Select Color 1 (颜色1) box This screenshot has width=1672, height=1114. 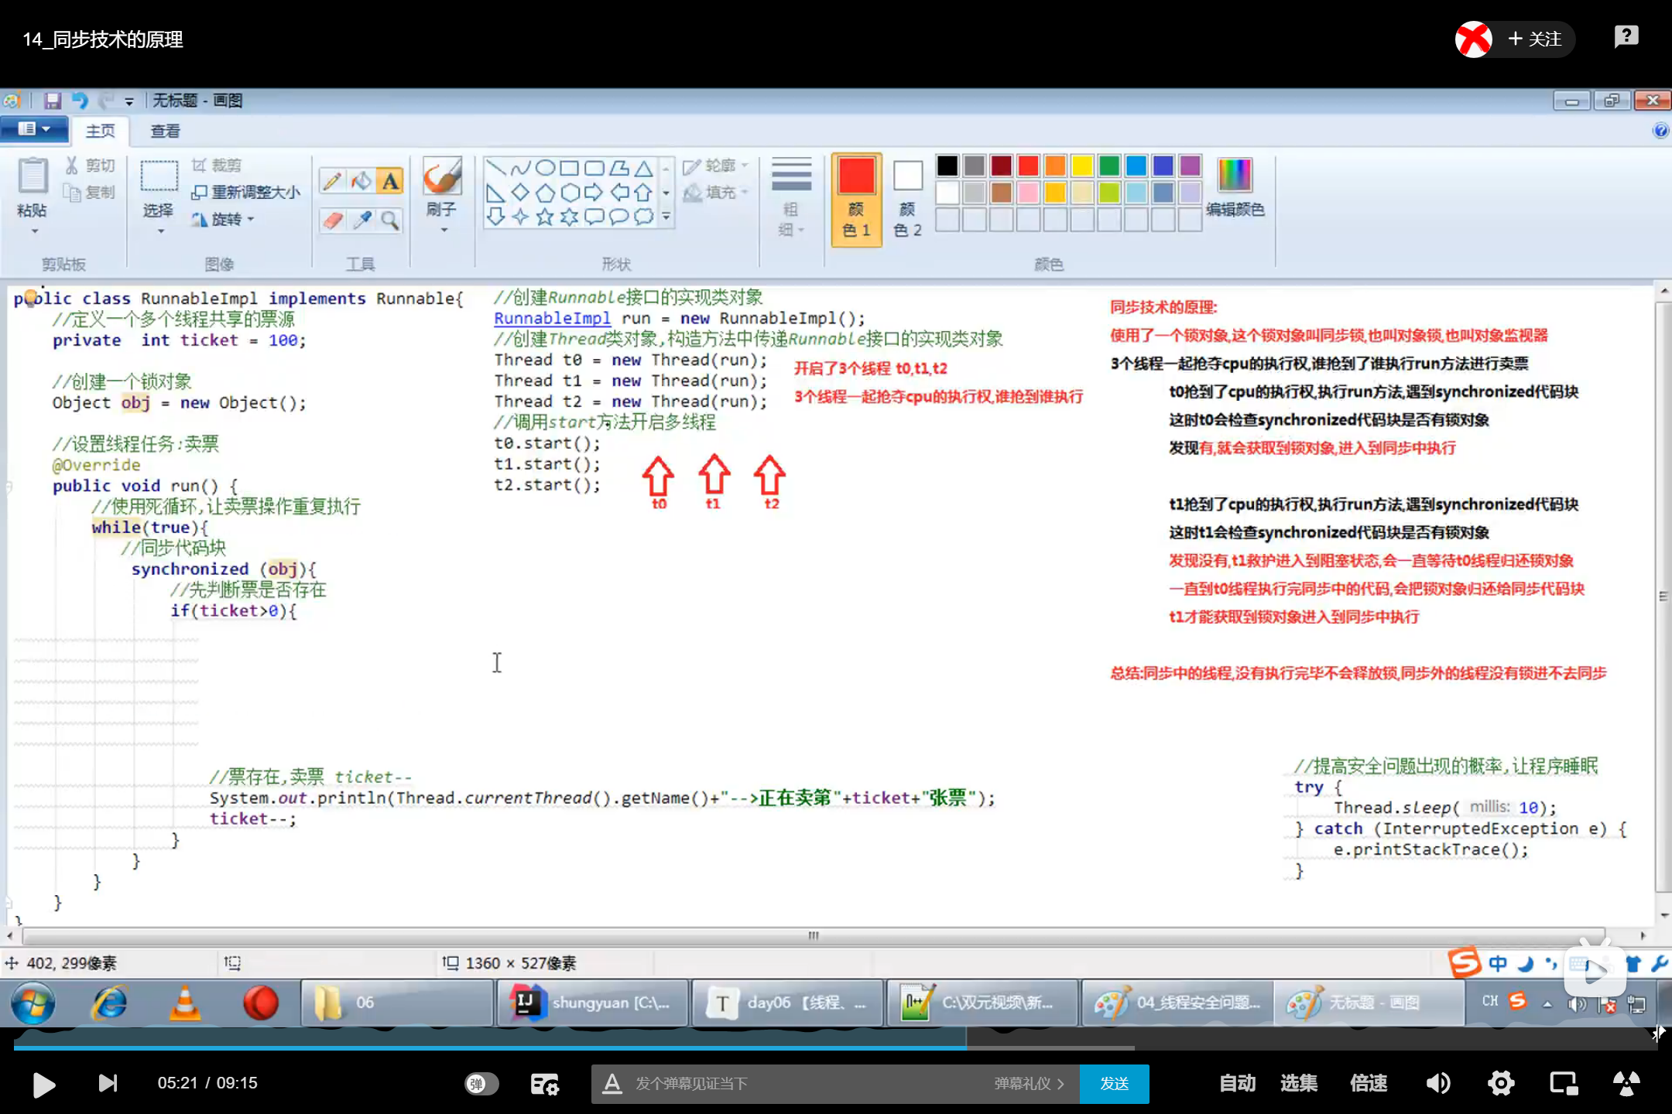856,199
